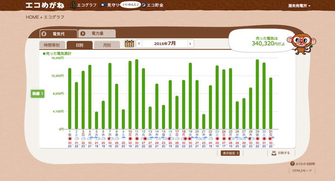Open the よくわかる説明 help link
This screenshot has width=335, height=181.
pyautogui.click(x=305, y=164)
